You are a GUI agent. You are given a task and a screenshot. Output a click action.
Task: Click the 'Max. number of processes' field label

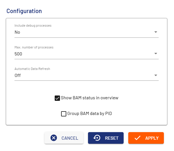tap(34, 47)
